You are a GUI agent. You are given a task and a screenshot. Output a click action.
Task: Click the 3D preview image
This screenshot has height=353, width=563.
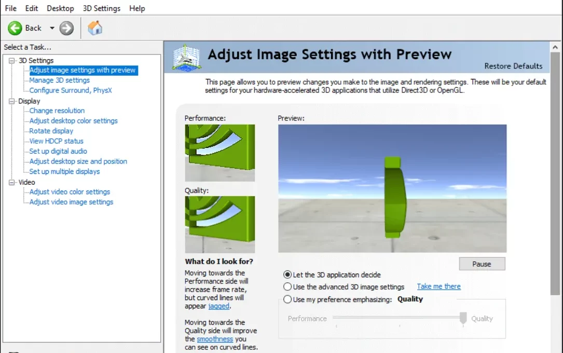(x=392, y=188)
